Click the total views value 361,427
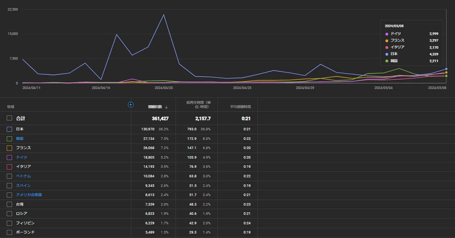 [160, 118]
